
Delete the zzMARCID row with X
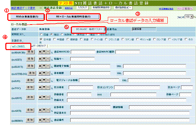click(x=48, y=52)
